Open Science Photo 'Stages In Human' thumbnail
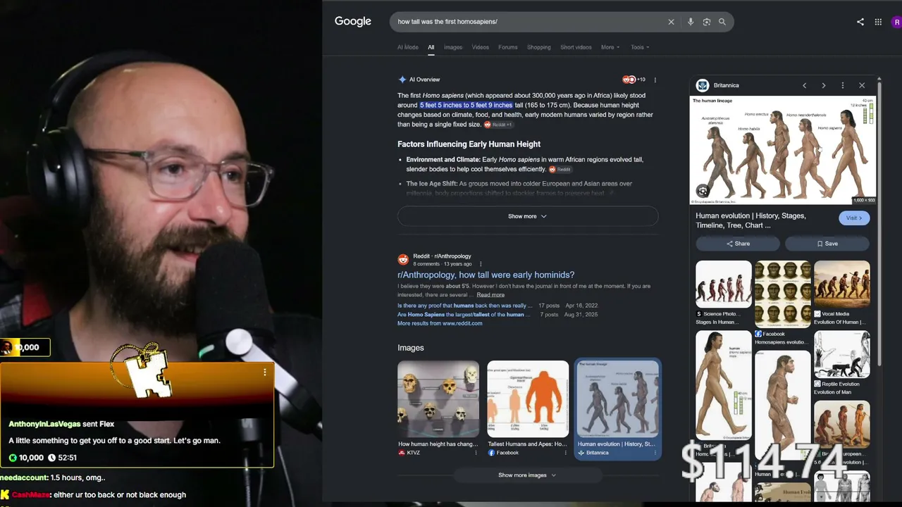902x507 pixels. point(724,284)
